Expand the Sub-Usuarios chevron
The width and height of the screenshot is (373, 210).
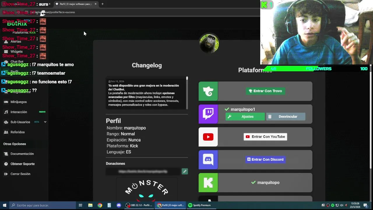45,122
